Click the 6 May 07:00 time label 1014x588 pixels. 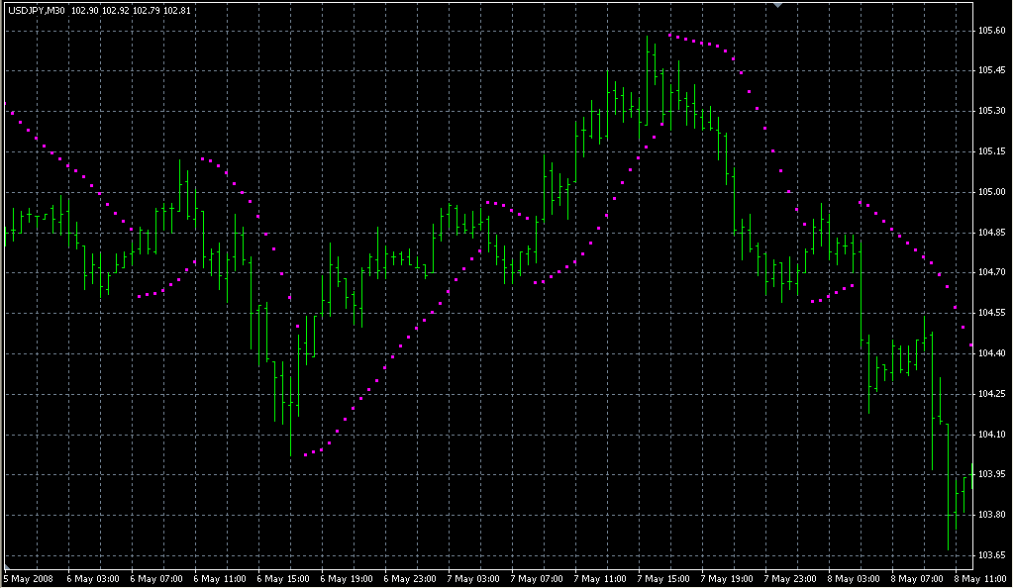(156, 578)
